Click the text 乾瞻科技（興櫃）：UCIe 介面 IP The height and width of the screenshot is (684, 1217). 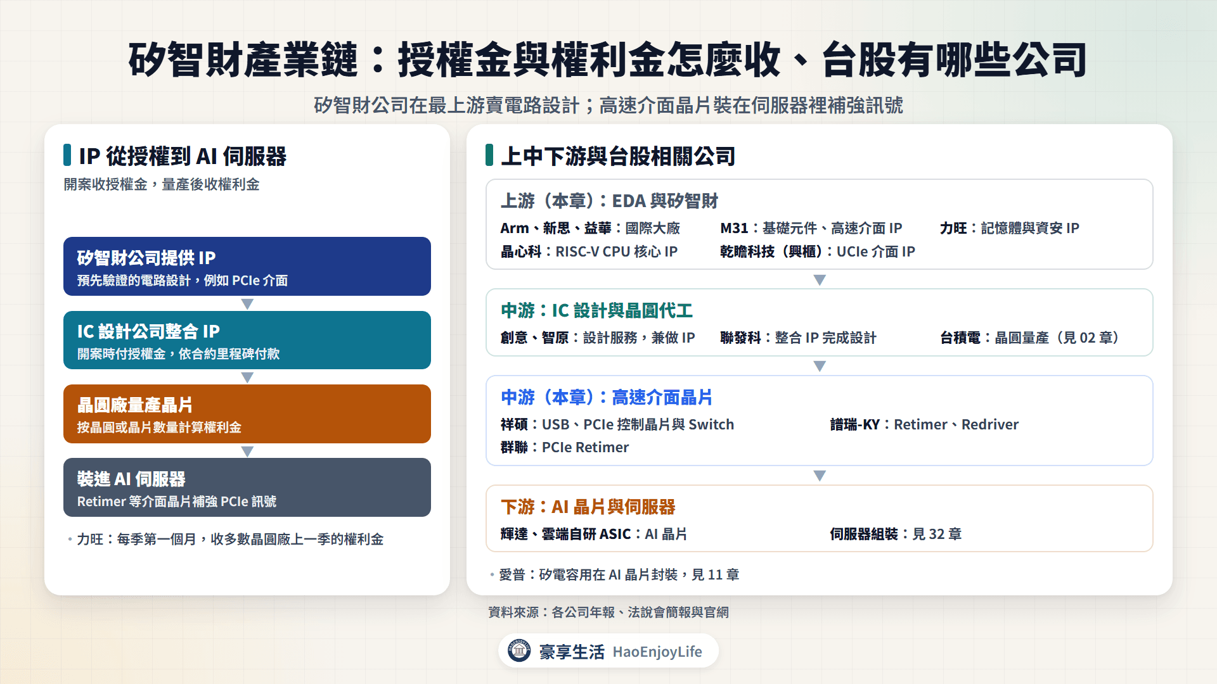tap(818, 251)
